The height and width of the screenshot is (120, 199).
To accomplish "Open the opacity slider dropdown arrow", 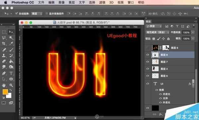I will 193,32.
